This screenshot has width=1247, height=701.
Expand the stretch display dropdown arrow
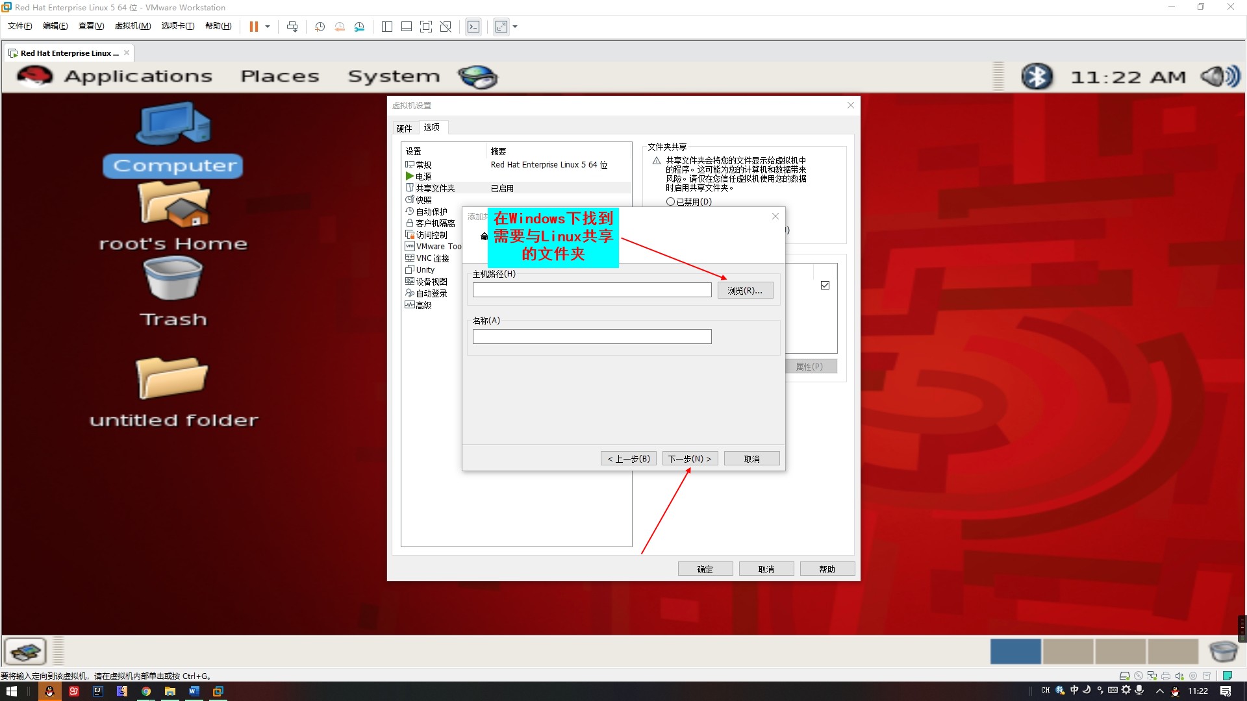(516, 27)
